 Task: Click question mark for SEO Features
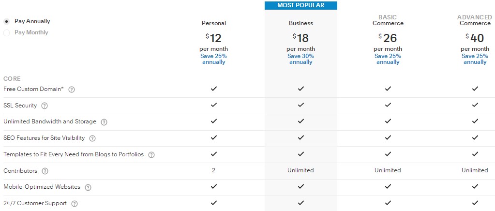pos(92,138)
